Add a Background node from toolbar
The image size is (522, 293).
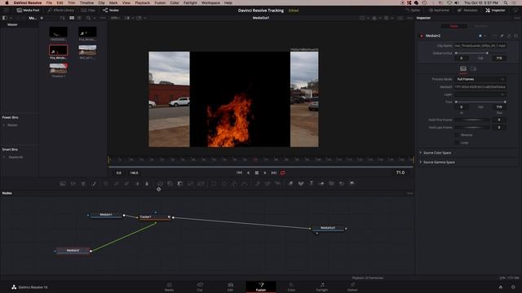(x=63, y=184)
